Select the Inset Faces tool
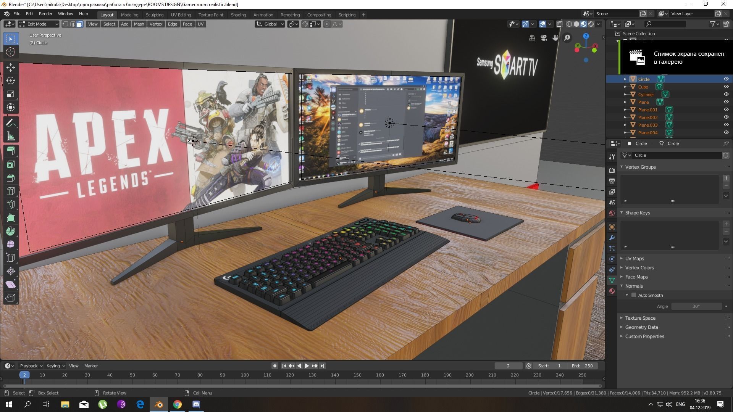Screen dimensions: 733x412 [x=11, y=165]
